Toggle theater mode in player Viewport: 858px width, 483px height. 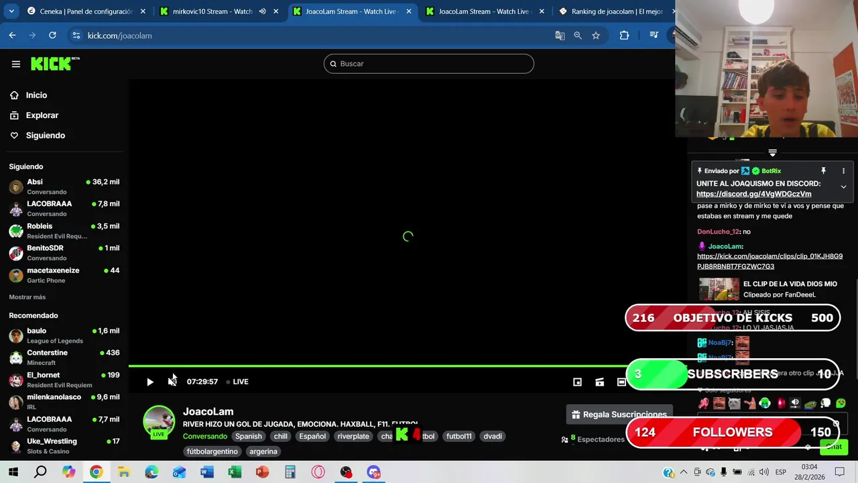pos(621,382)
